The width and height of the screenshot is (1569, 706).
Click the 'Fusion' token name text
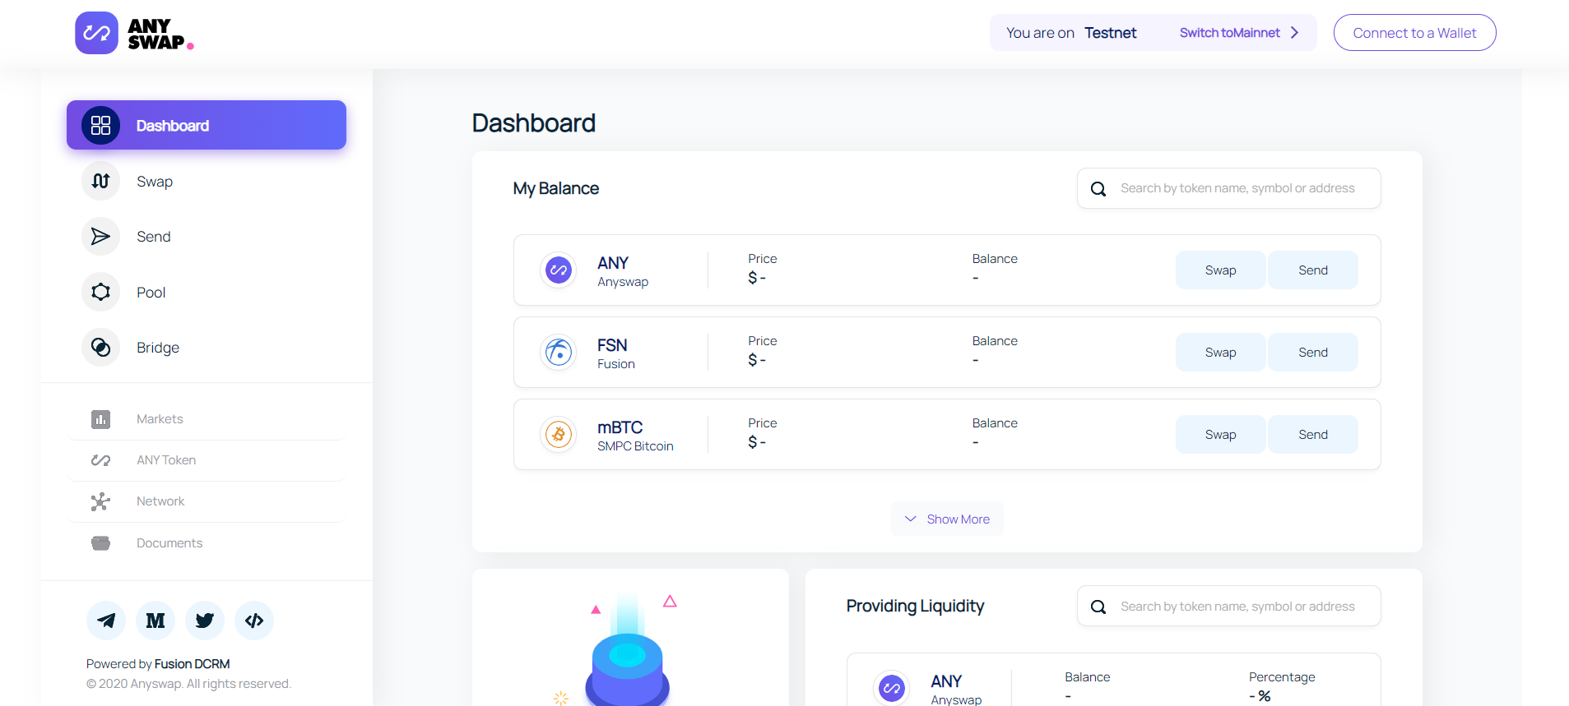pyautogui.click(x=616, y=364)
